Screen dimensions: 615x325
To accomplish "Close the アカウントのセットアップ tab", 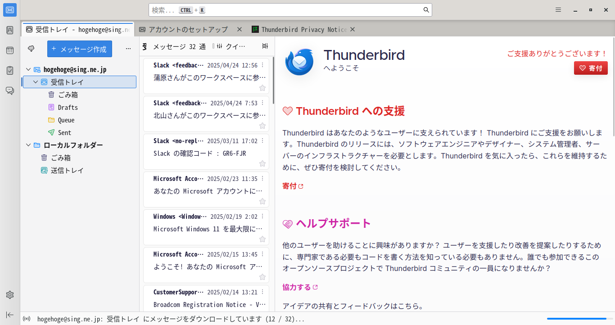I will (x=240, y=29).
